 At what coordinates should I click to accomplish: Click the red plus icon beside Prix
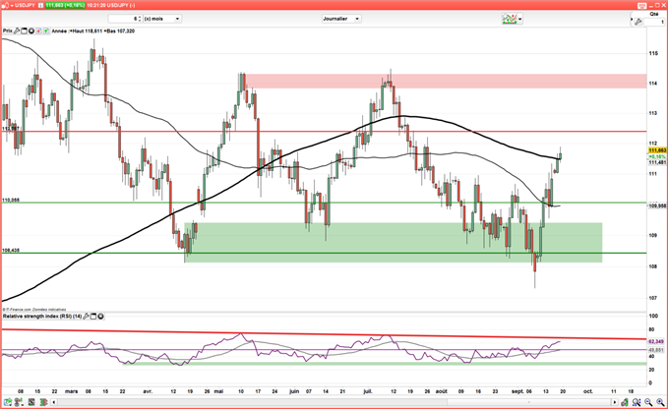pyautogui.click(x=38, y=31)
